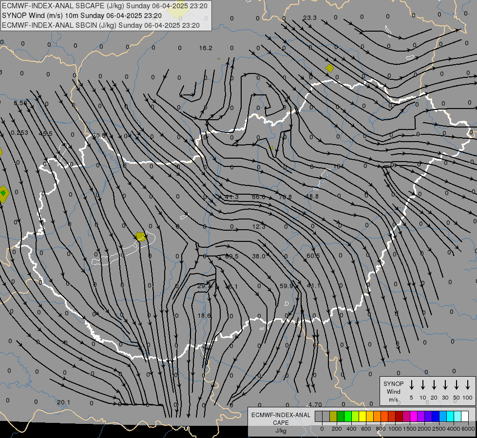
Task: Click the 41.3 grid value
Action: (232, 197)
